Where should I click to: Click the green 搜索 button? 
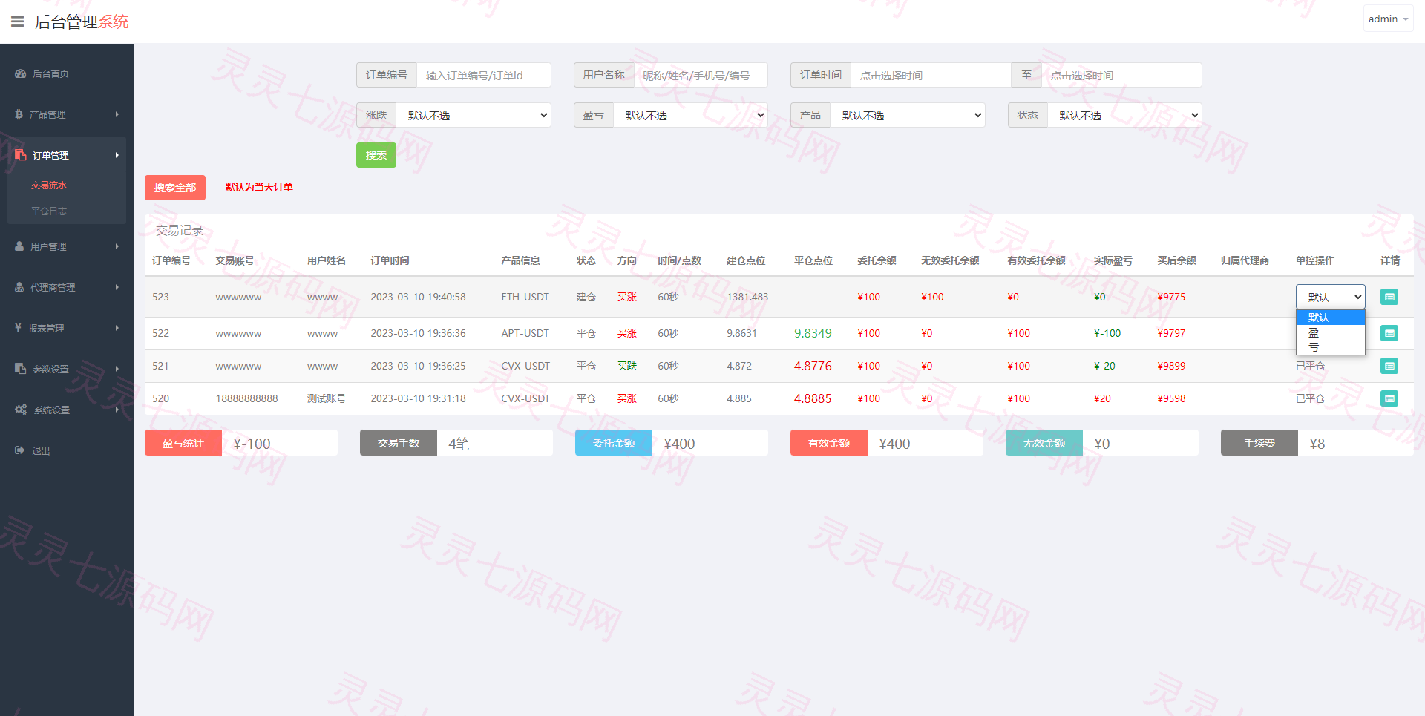pos(376,155)
